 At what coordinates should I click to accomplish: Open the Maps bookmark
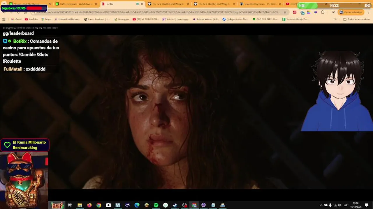coord(46,19)
